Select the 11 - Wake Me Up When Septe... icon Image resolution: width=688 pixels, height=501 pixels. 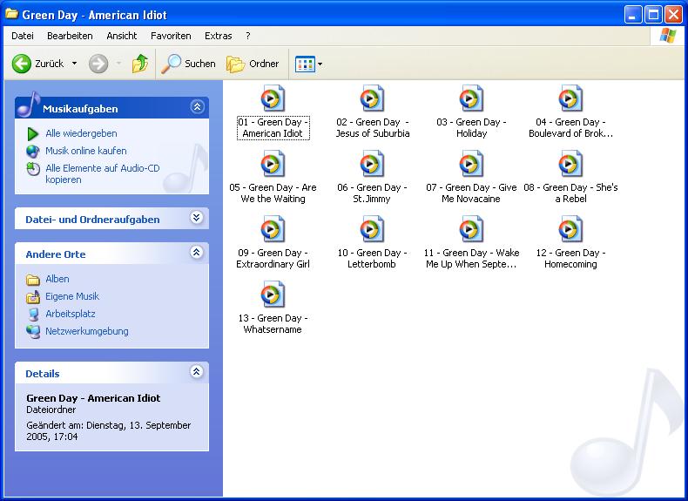471,229
